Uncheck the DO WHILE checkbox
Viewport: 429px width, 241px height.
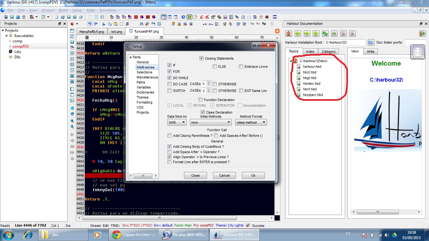[170, 78]
